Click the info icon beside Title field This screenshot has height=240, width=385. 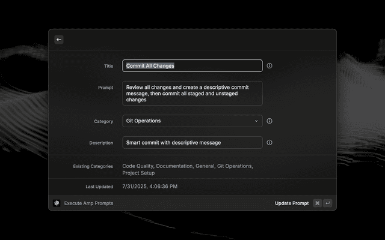[x=269, y=65]
